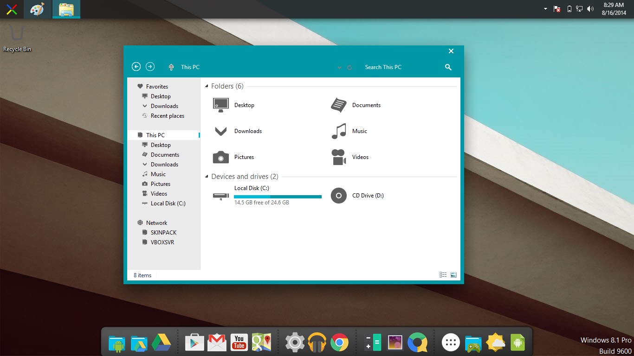Collapse the Folders (6) group
This screenshot has width=634, height=356.
coord(207,87)
